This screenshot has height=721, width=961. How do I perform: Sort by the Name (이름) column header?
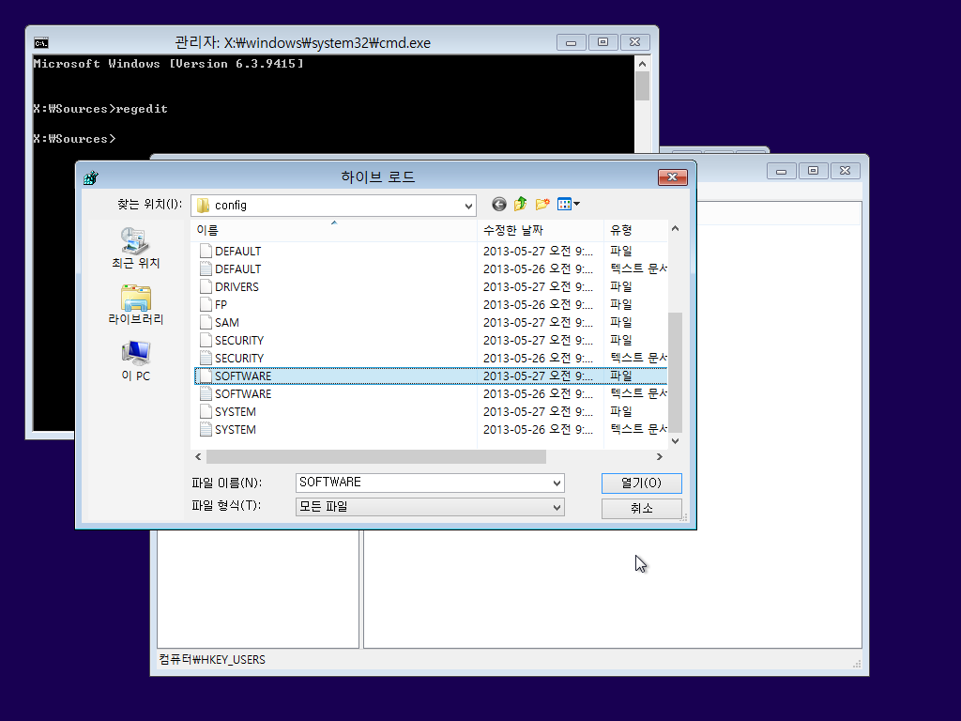pyautogui.click(x=333, y=231)
